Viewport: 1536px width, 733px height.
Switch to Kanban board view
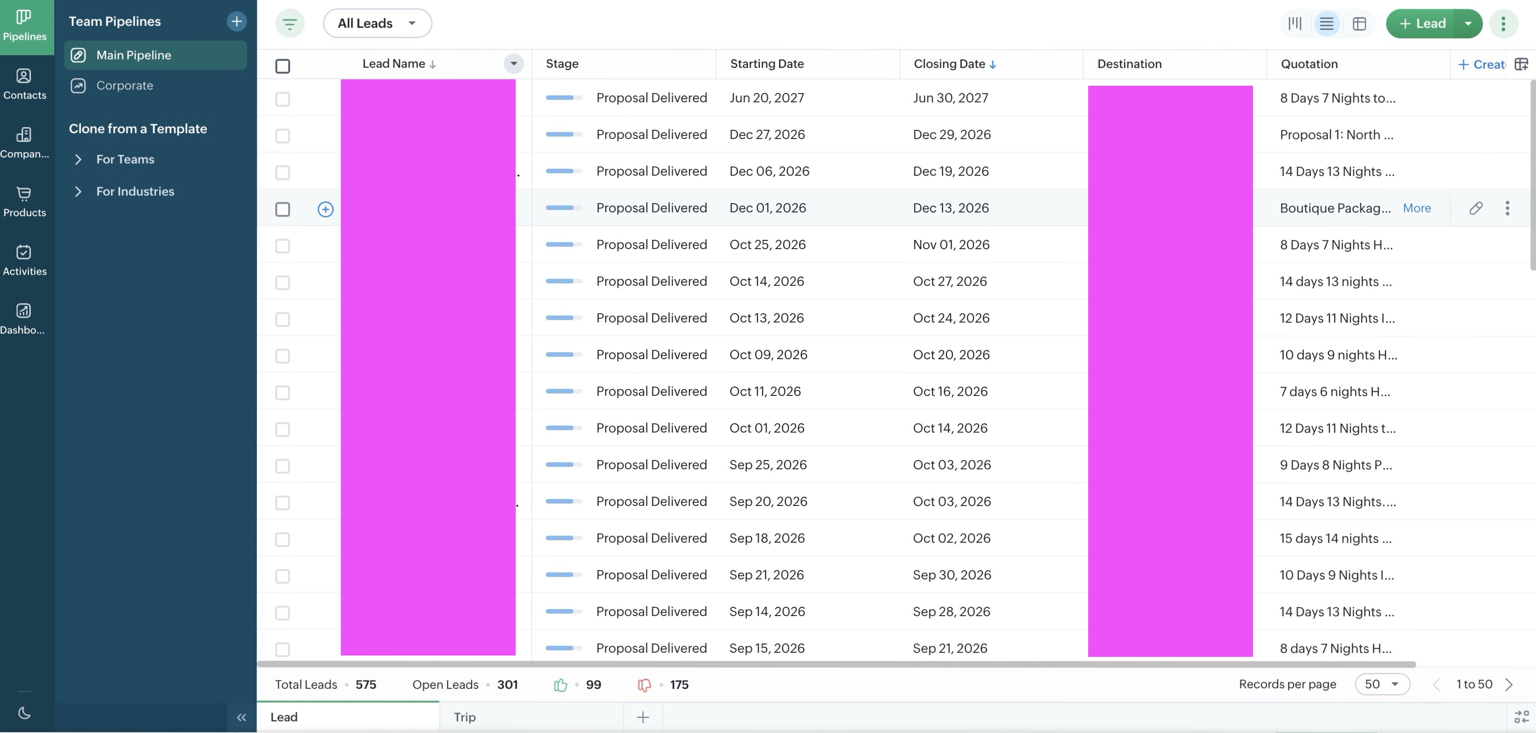tap(1295, 24)
